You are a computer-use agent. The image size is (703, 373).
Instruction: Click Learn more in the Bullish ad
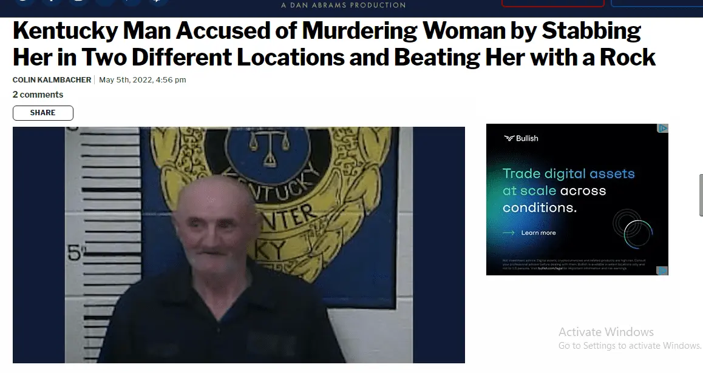tap(538, 233)
